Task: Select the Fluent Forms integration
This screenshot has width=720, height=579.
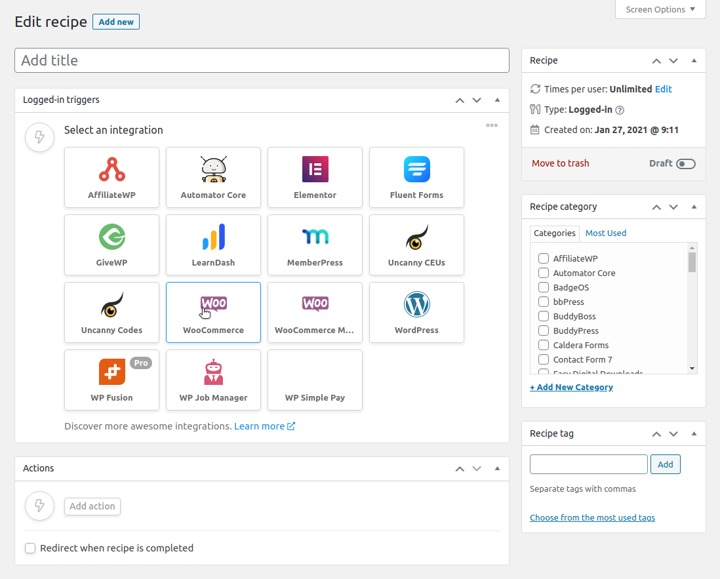Action: (x=416, y=177)
